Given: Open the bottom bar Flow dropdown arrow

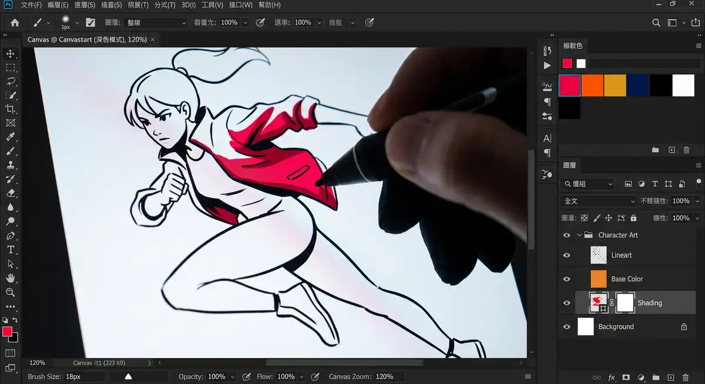Looking at the screenshot, I should click(x=301, y=376).
